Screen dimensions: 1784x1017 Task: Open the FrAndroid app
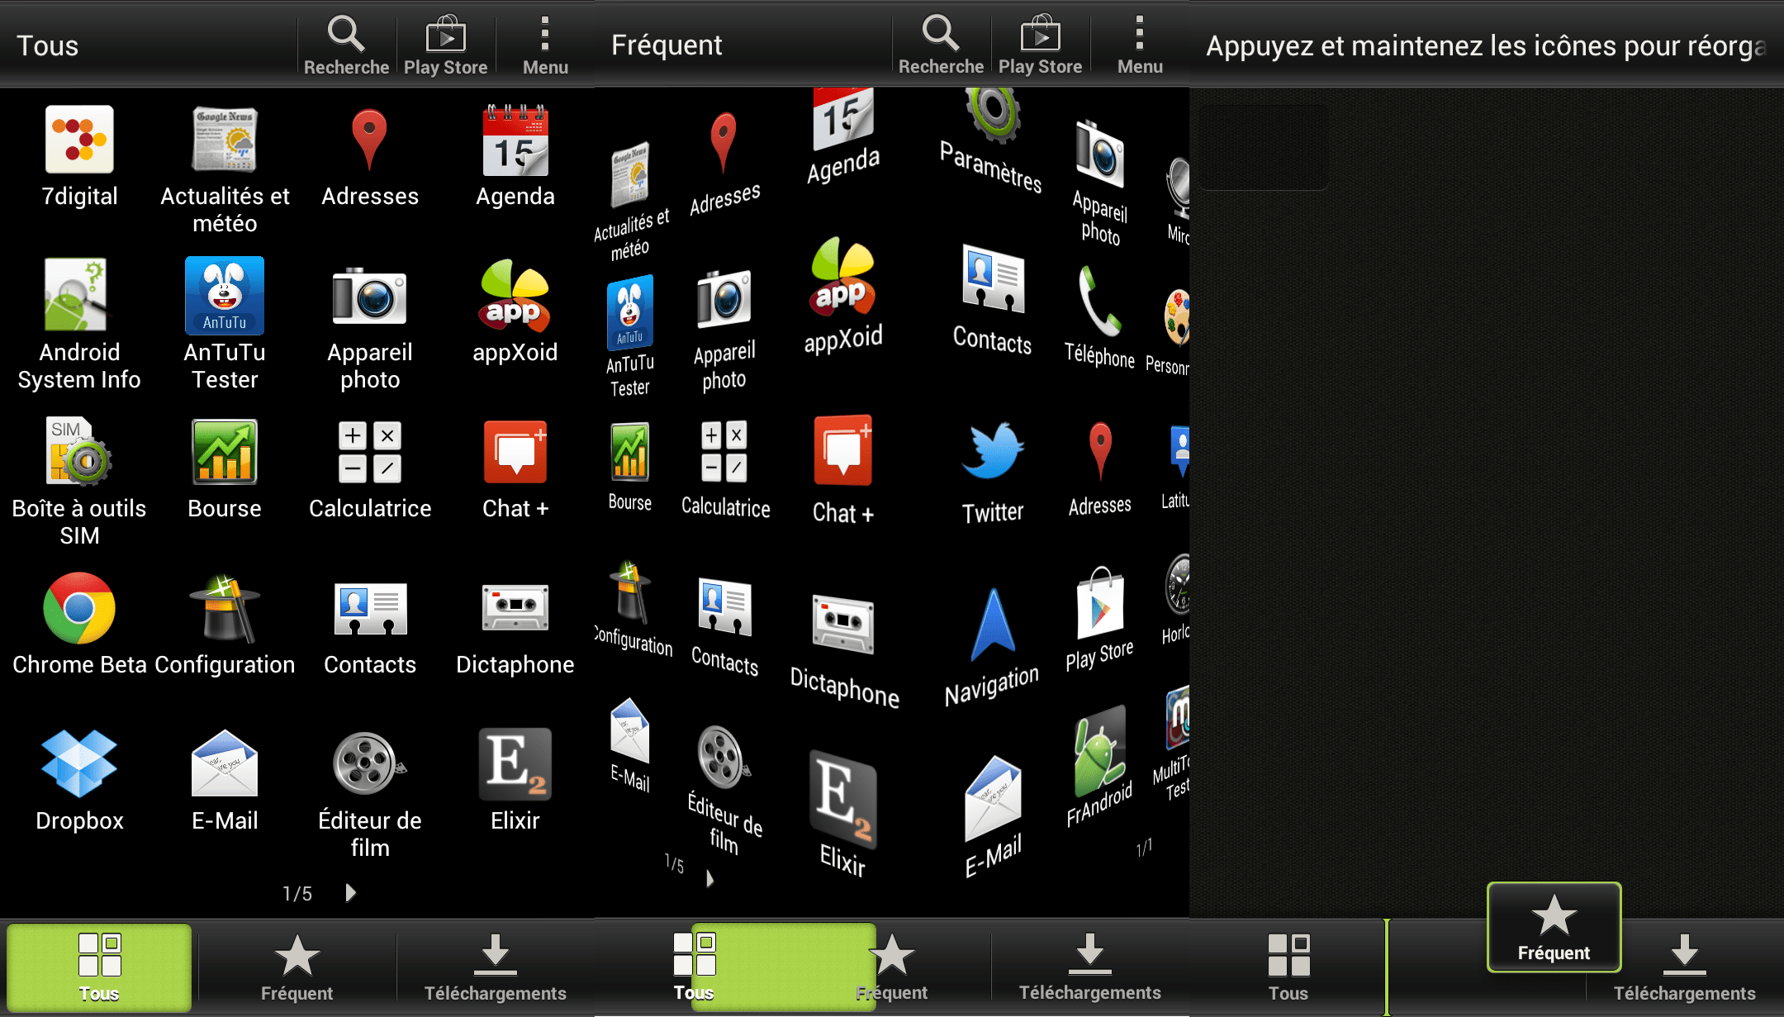(x=1099, y=768)
